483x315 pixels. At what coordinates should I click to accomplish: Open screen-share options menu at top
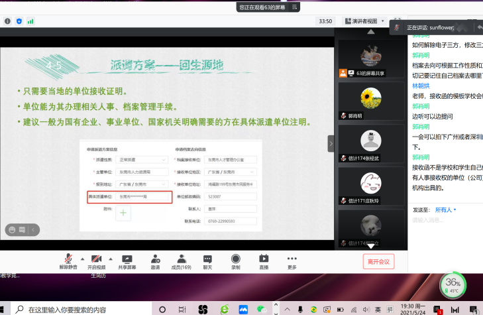coord(295,7)
